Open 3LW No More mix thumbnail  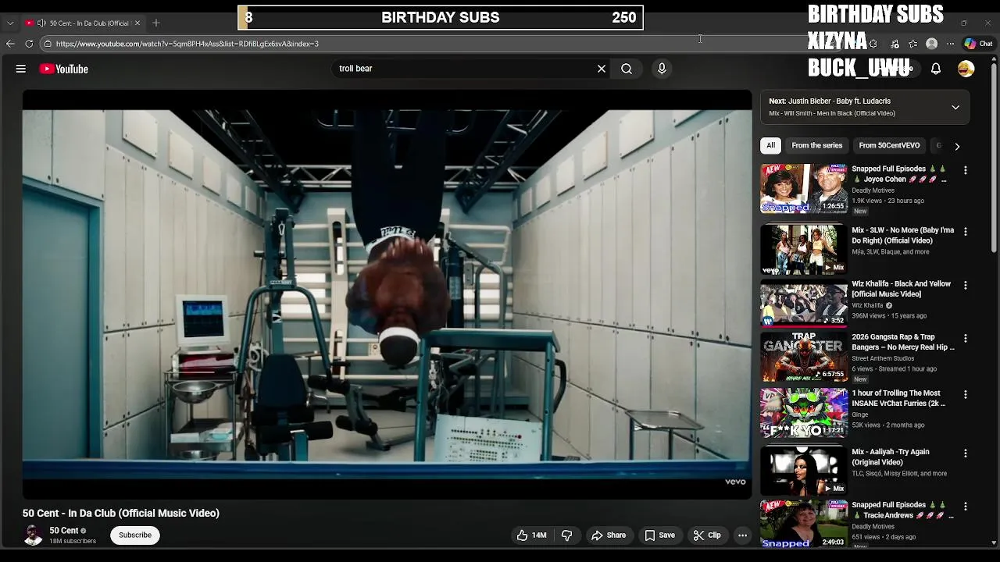pos(804,250)
